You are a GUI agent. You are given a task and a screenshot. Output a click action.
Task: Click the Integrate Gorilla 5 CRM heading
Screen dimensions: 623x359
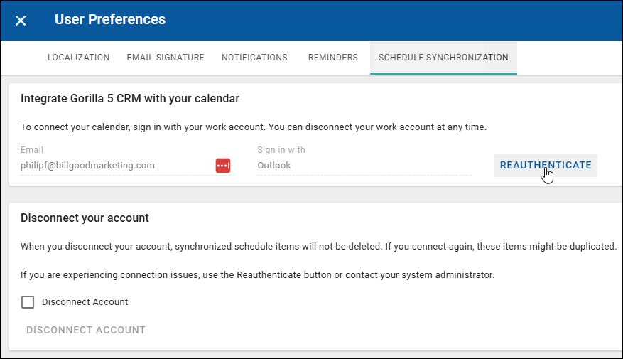[130, 99]
